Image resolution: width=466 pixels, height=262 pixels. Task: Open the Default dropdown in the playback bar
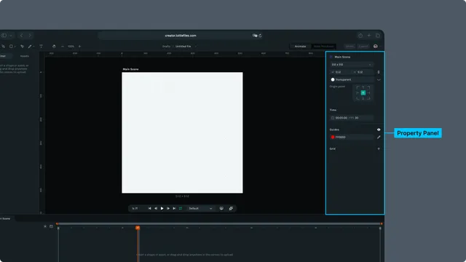point(200,209)
